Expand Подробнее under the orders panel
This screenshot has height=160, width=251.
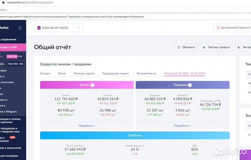click(87, 125)
